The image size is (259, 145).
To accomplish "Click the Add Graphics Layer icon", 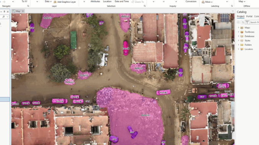I will (55, 2).
